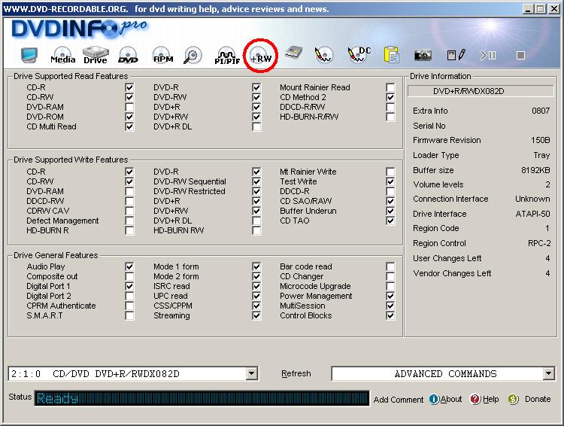
Task: Click Buffer size value 8192KB
Action: pos(535,170)
